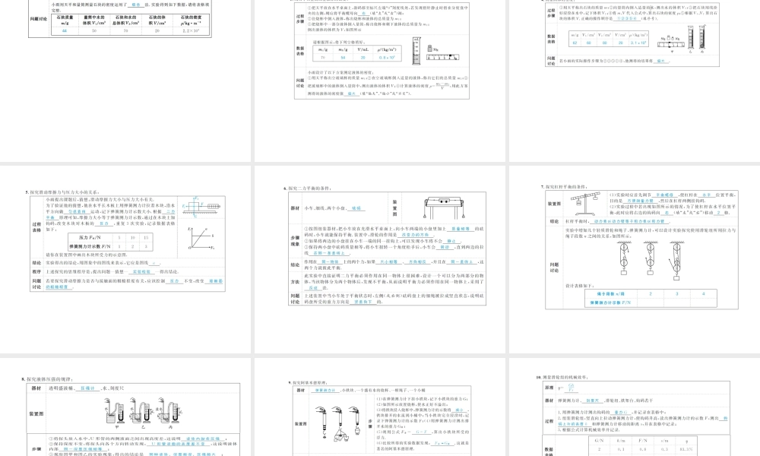Click U-tube diagram labeled 乙 on page 8
The width and height of the screenshot is (760, 456).
(x=141, y=413)
